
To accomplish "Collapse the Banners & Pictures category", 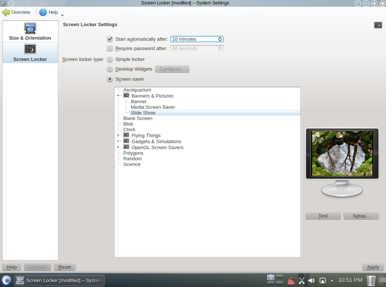I will [118, 96].
